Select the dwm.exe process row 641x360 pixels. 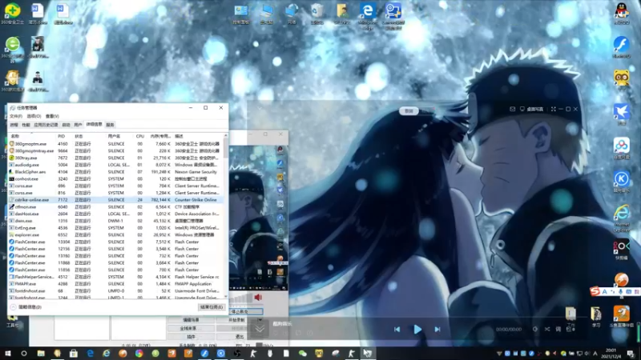coord(116,221)
